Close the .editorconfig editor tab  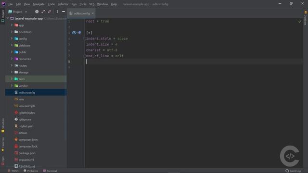coord(92,13)
